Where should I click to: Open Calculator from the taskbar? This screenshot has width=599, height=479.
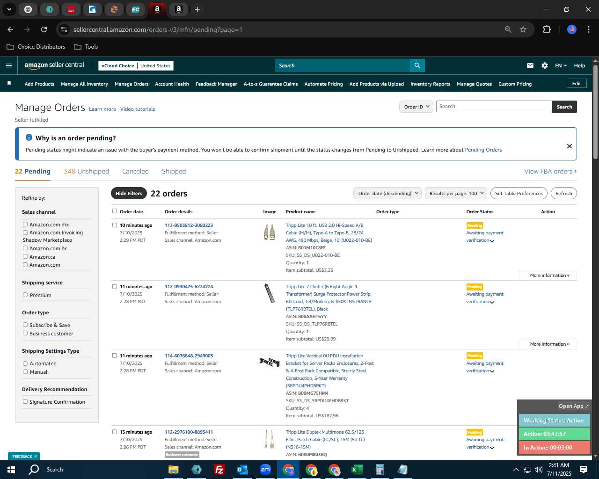click(x=380, y=470)
